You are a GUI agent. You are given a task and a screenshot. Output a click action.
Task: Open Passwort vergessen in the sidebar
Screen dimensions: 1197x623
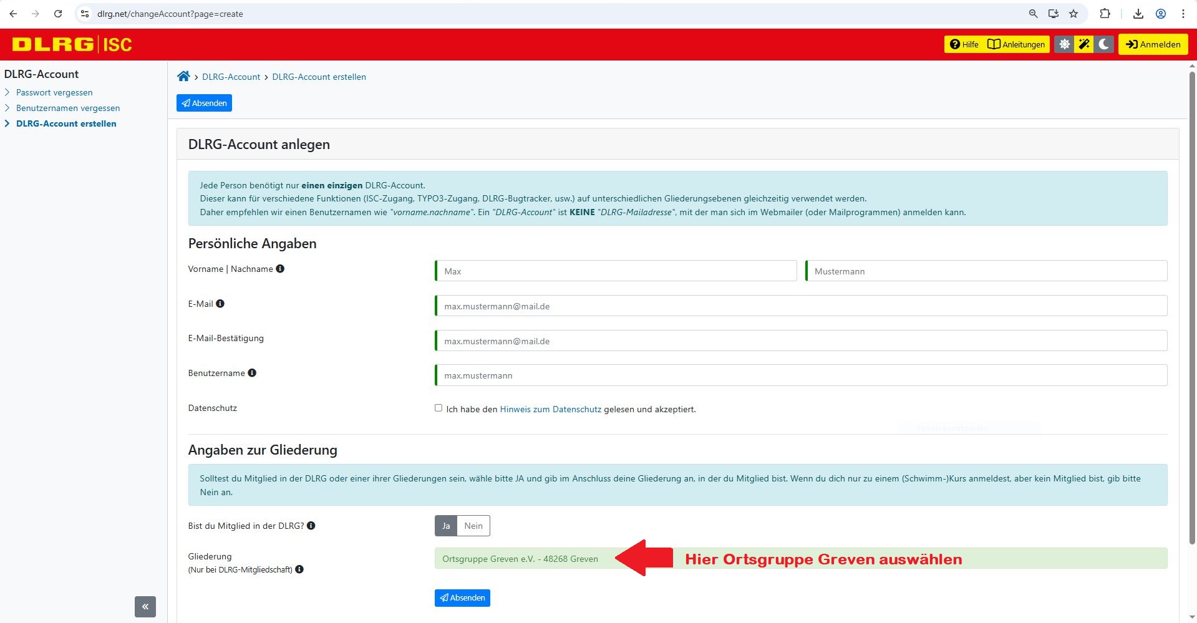(x=54, y=92)
